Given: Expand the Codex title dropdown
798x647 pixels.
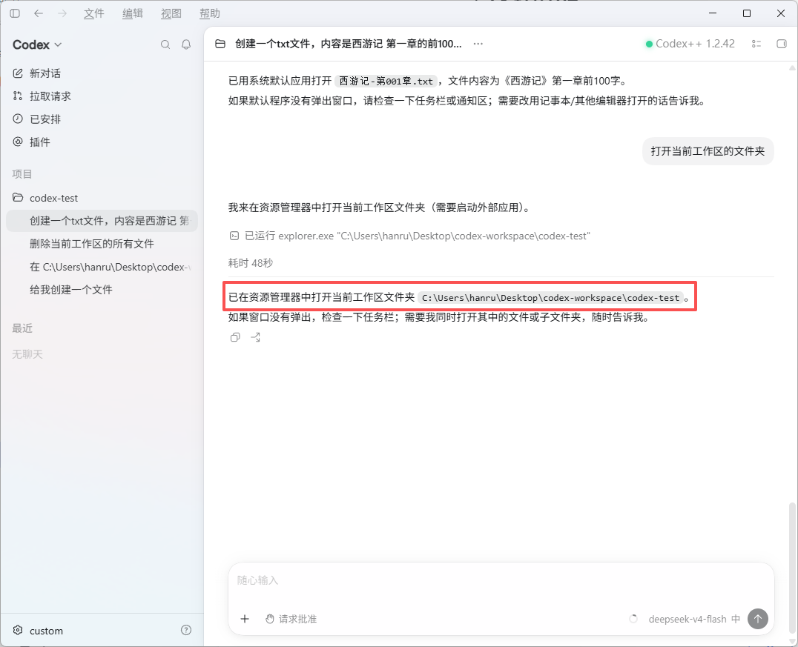Looking at the screenshot, I should click(37, 44).
